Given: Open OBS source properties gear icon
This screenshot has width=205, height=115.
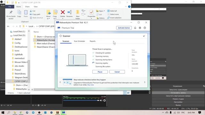Looking at the screenshot, I should click(x=38, y=105).
